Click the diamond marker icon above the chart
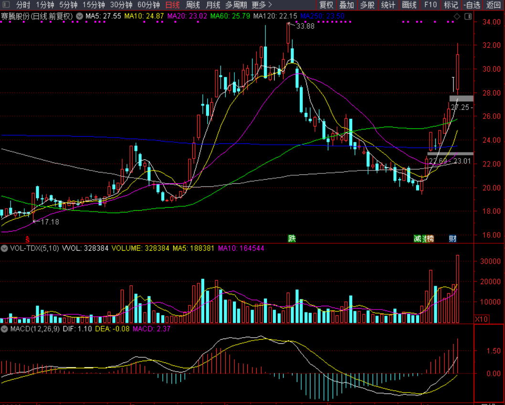 click(x=457, y=16)
